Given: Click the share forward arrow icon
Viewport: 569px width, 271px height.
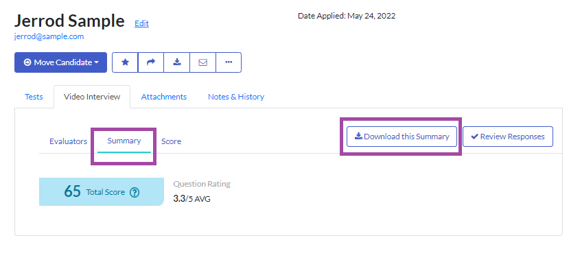Looking at the screenshot, I should 151,62.
